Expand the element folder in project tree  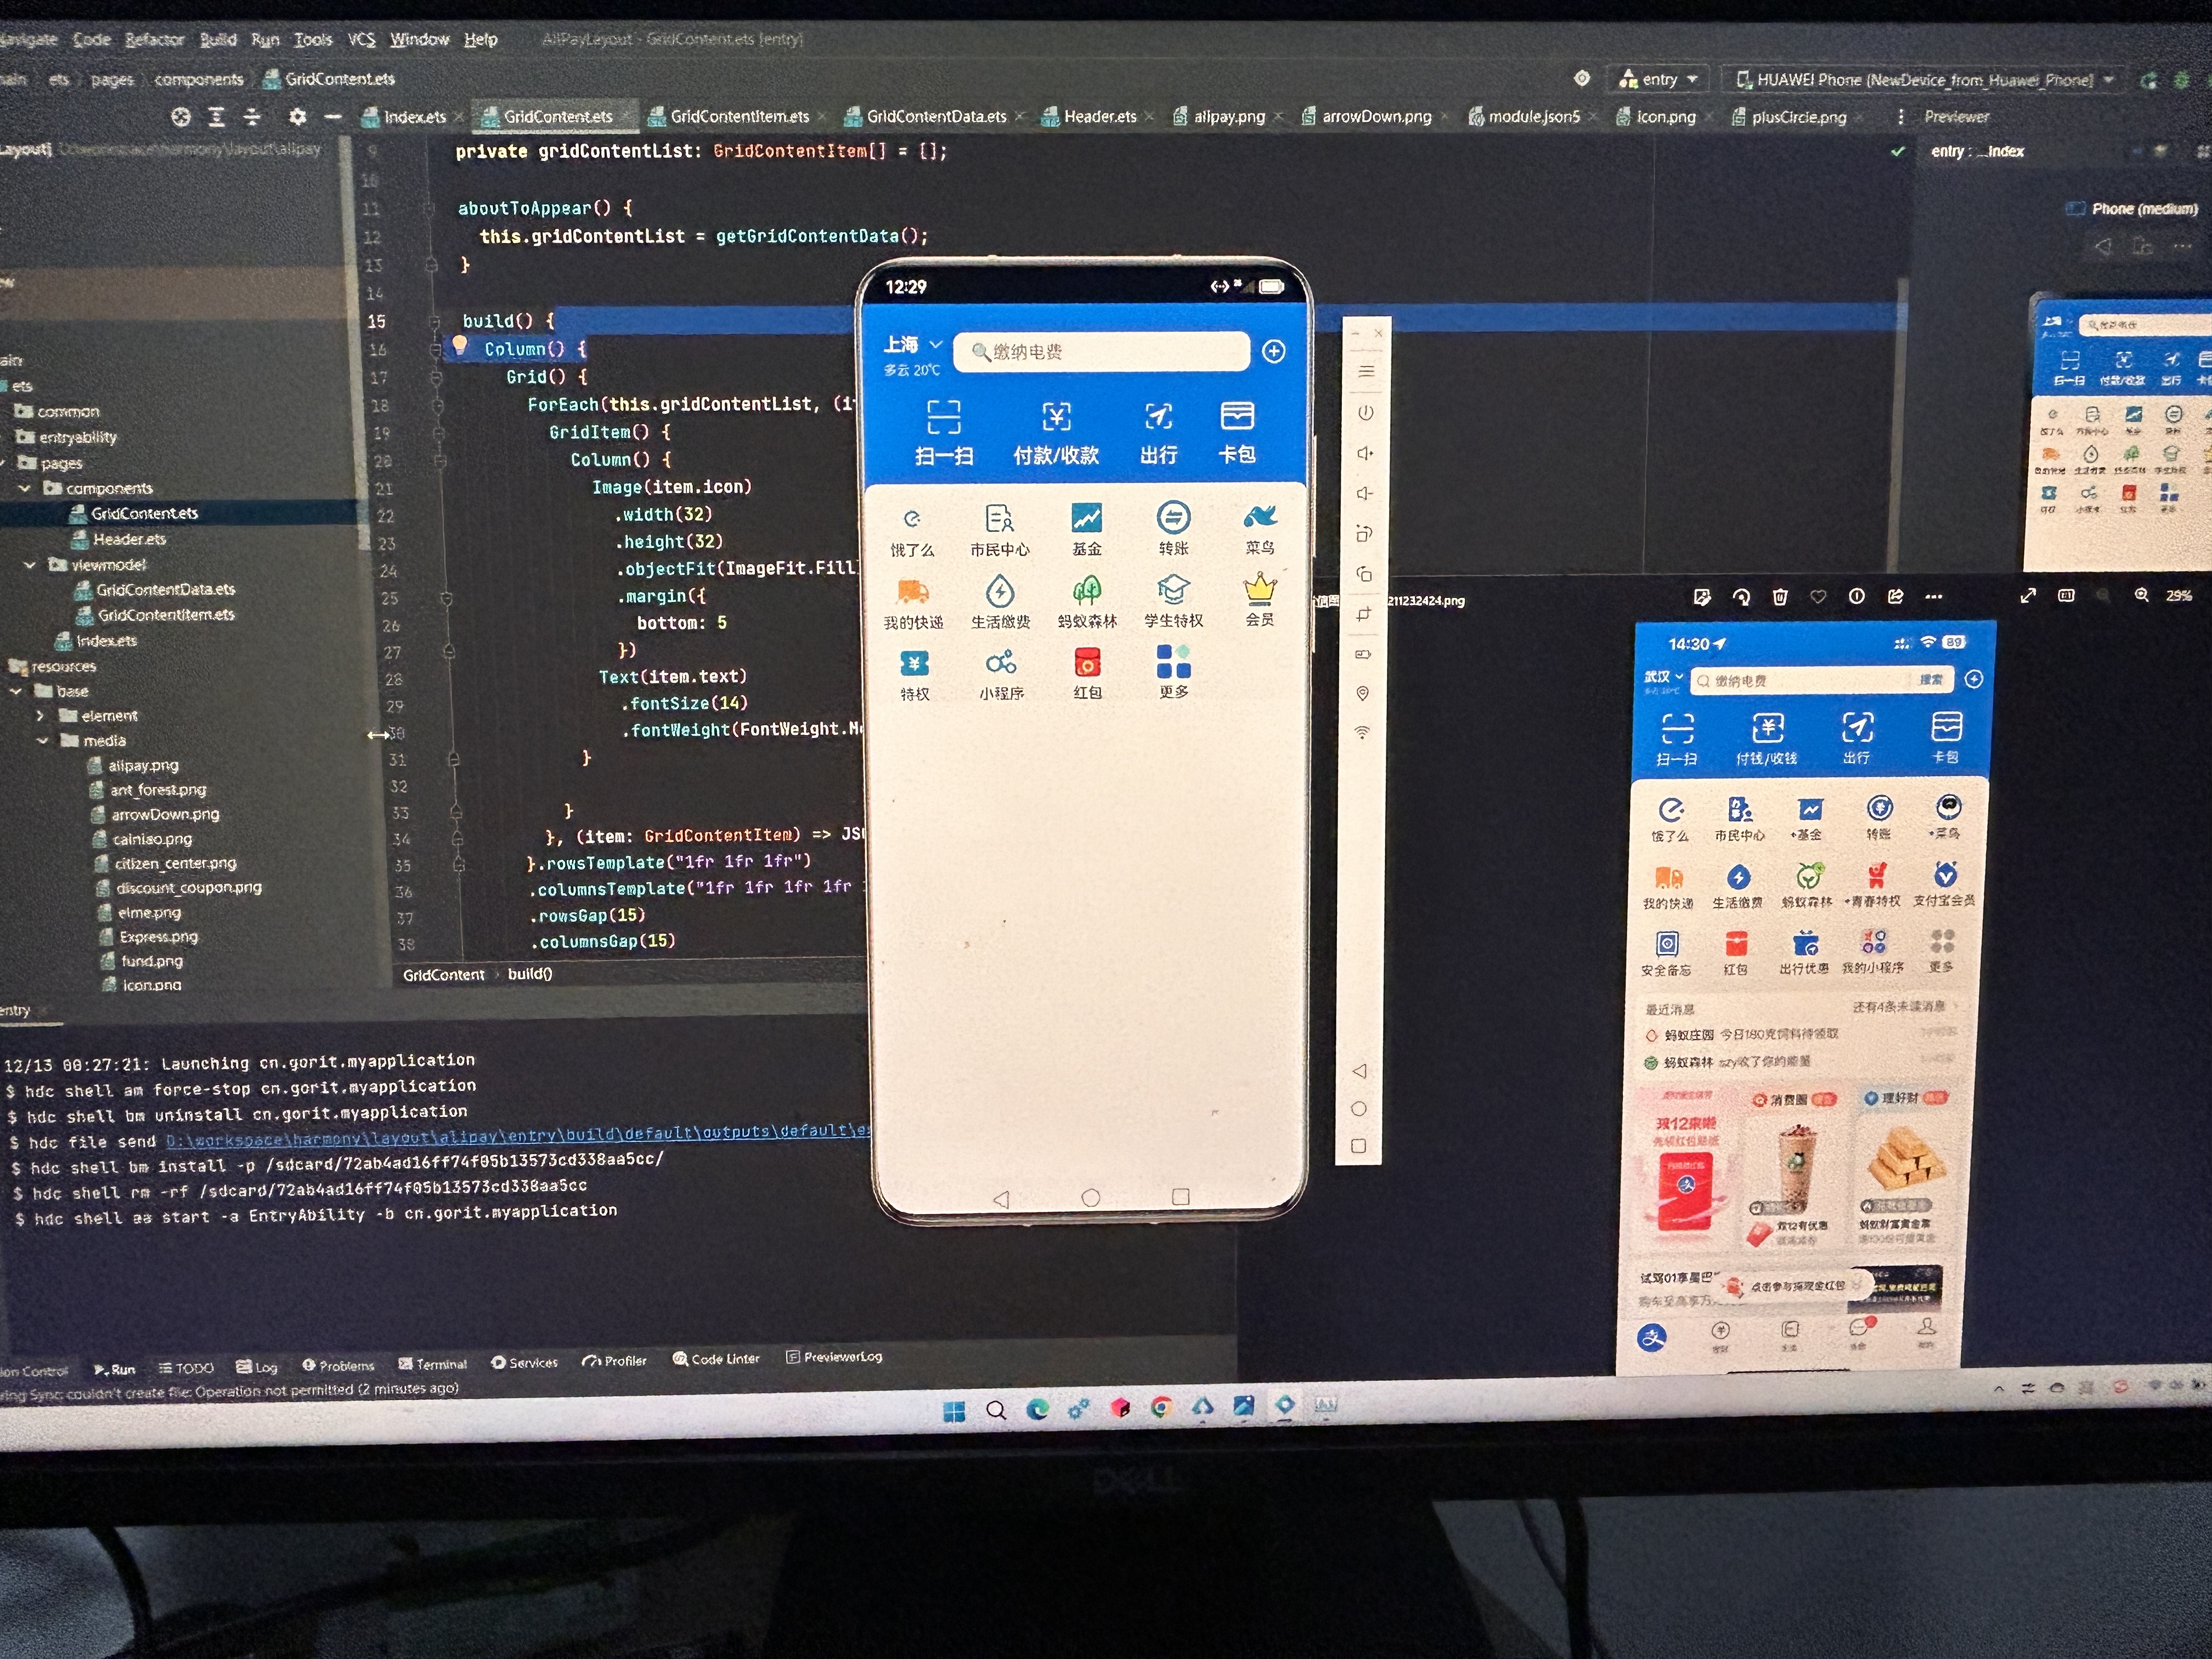(x=40, y=715)
